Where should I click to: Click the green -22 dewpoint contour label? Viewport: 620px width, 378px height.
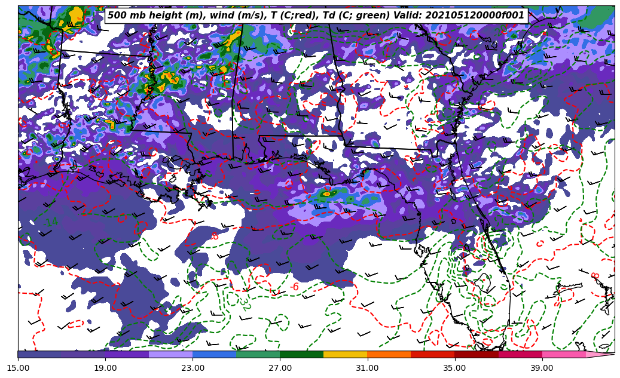click(245, 304)
